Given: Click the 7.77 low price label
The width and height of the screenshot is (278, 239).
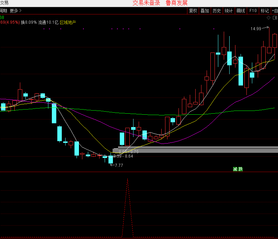Looking at the screenshot, I should (119, 165).
